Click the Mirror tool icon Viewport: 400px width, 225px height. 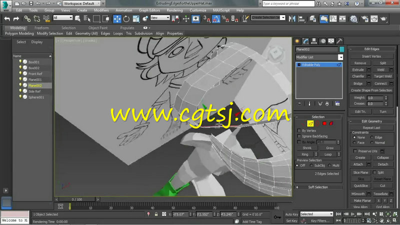click(x=292, y=18)
